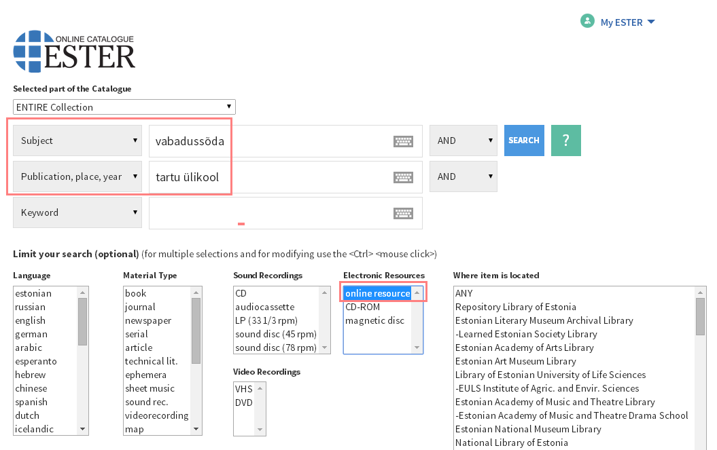Viewport: 717px width, 450px height.
Task: Open the My ESTER link
Action: (x=621, y=22)
